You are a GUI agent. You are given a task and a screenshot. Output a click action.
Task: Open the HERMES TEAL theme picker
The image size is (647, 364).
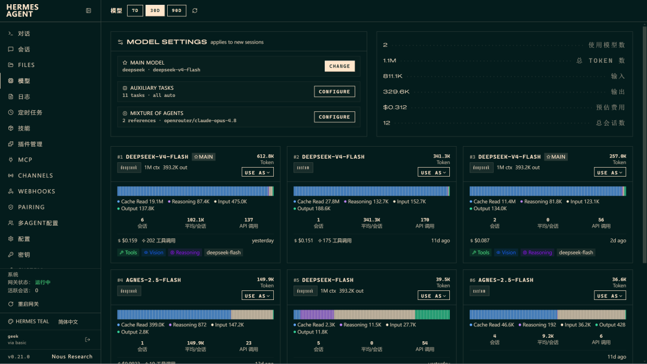pyautogui.click(x=29, y=321)
